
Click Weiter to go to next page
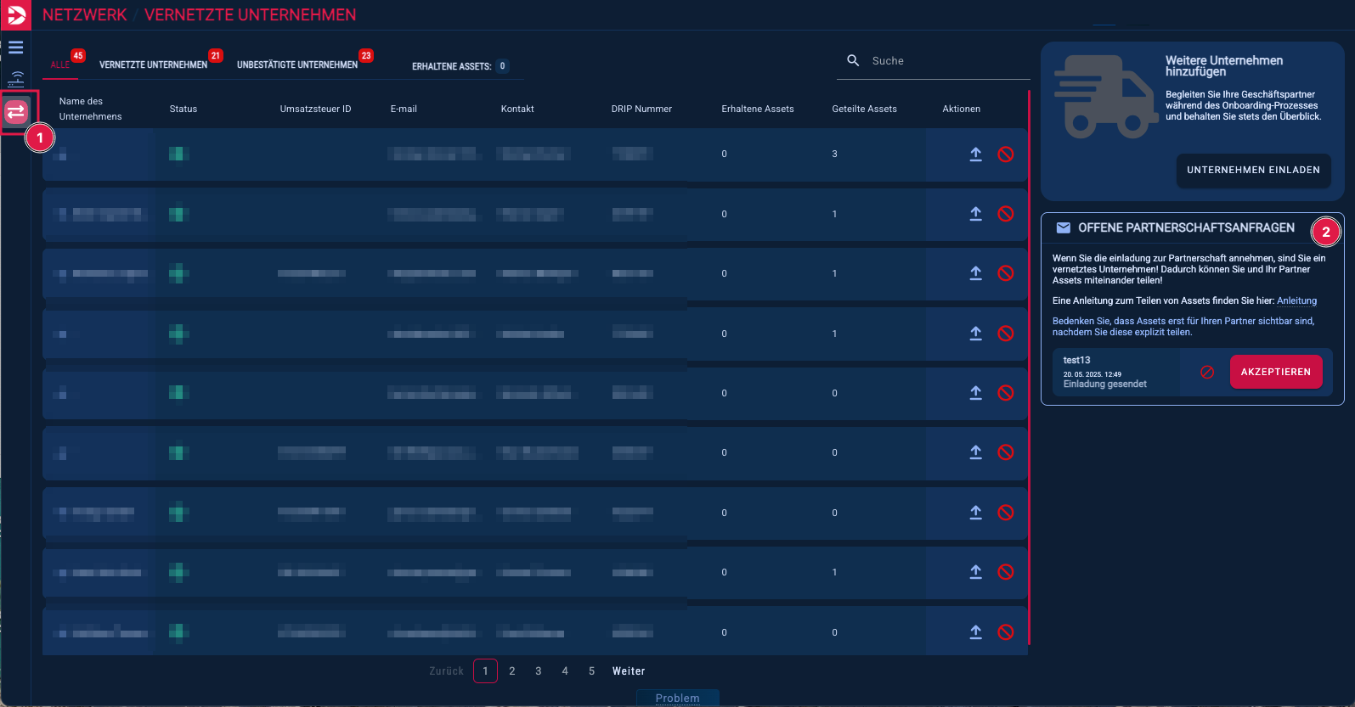click(x=629, y=671)
